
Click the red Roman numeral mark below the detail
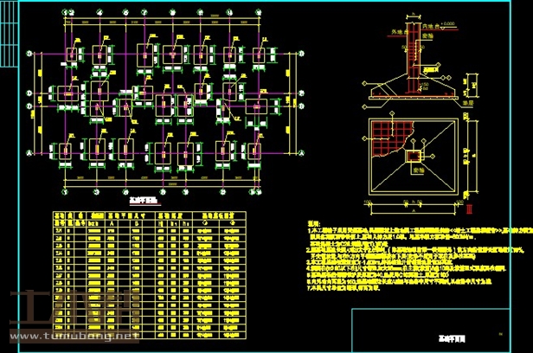tap(468, 208)
